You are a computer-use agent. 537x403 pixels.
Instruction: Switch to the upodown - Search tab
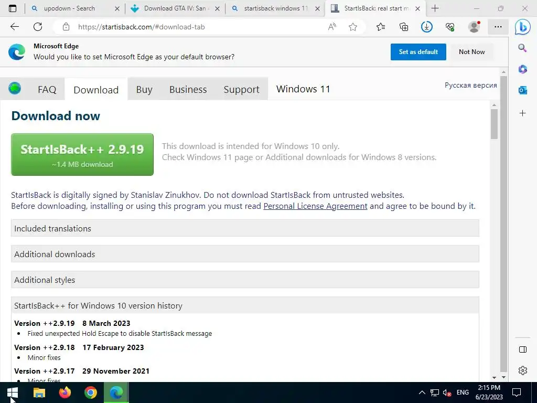(69, 8)
